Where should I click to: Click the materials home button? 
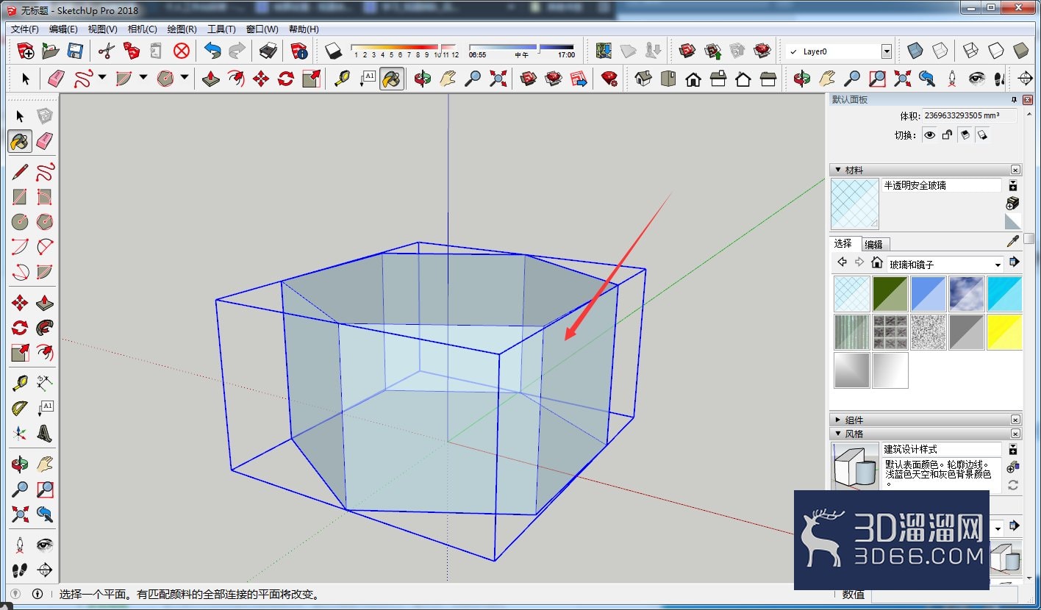point(876,262)
